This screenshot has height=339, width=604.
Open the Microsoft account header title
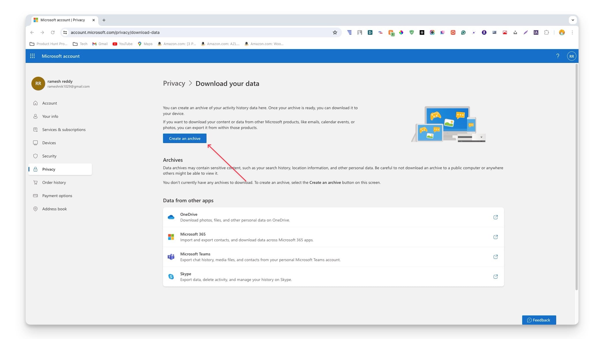[60, 56]
